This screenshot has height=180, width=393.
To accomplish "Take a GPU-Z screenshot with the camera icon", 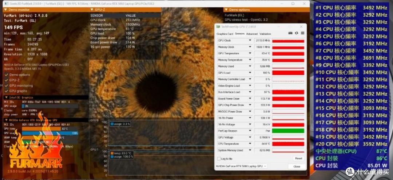I will (x=290, y=33).
